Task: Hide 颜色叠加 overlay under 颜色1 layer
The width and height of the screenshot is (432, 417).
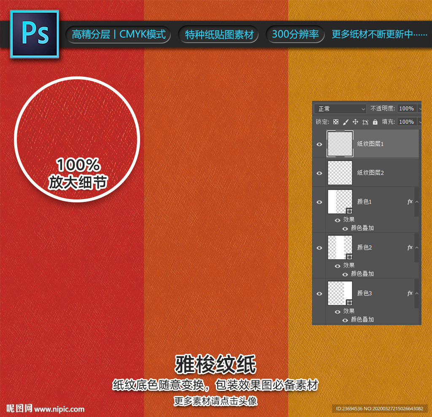Action: point(345,229)
